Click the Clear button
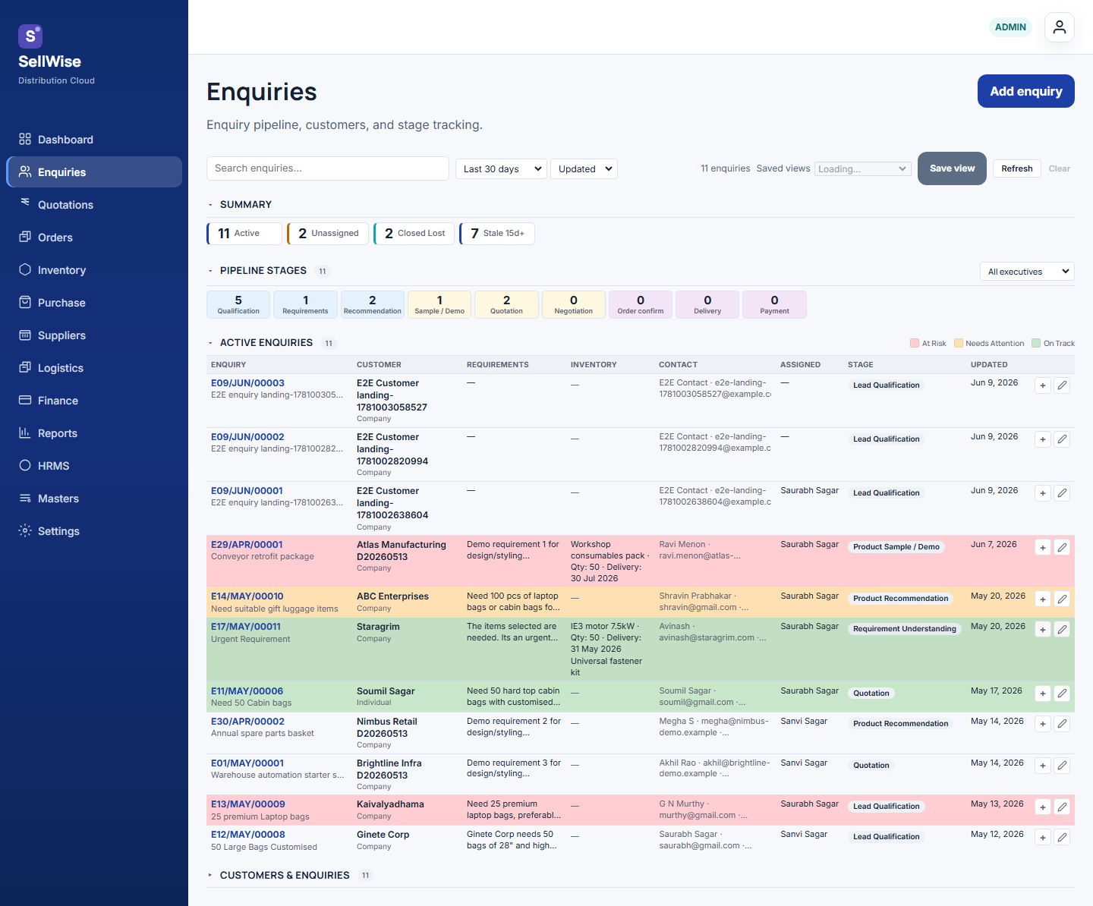The height and width of the screenshot is (906, 1093). click(x=1059, y=168)
